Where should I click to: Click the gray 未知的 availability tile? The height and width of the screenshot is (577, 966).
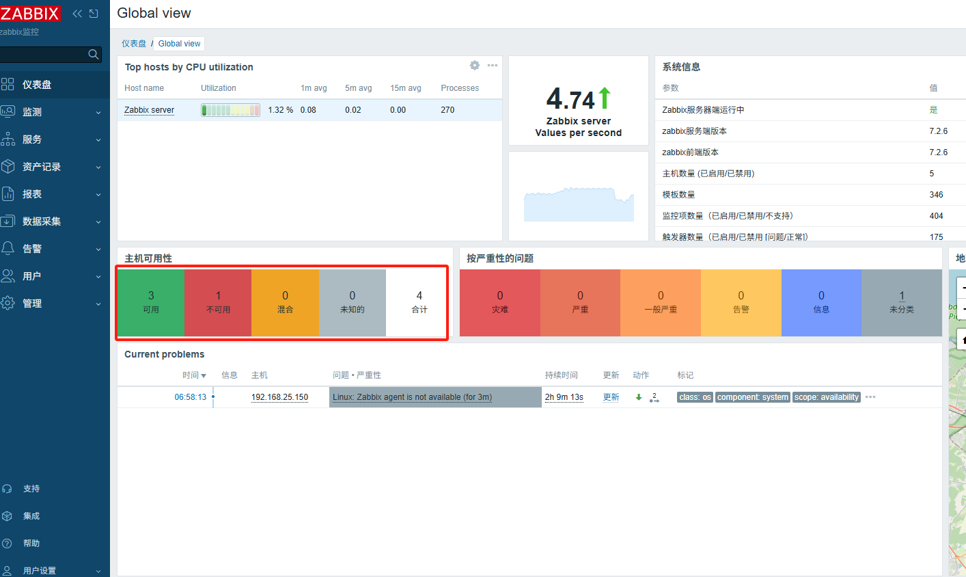coord(353,301)
